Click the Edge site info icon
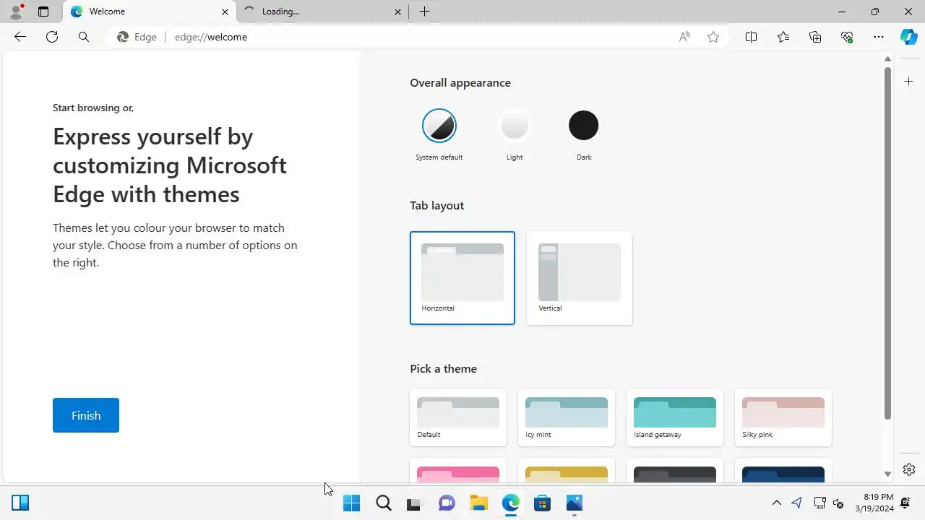The width and height of the screenshot is (925, 520). point(137,37)
